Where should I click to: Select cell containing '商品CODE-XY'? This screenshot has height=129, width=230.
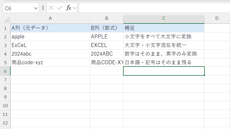pyautogui.click(x=107, y=62)
